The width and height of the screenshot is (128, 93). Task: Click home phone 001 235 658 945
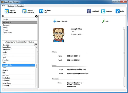point(74,56)
